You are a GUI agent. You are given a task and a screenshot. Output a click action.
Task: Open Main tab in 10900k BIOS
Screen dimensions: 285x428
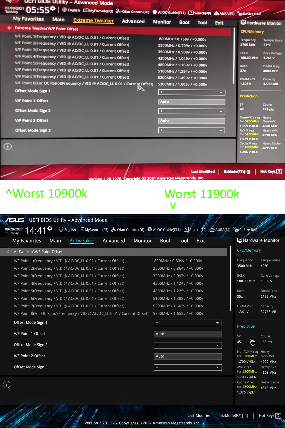tap(58, 20)
